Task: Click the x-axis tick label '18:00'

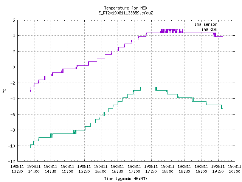Action: point(168,171)
